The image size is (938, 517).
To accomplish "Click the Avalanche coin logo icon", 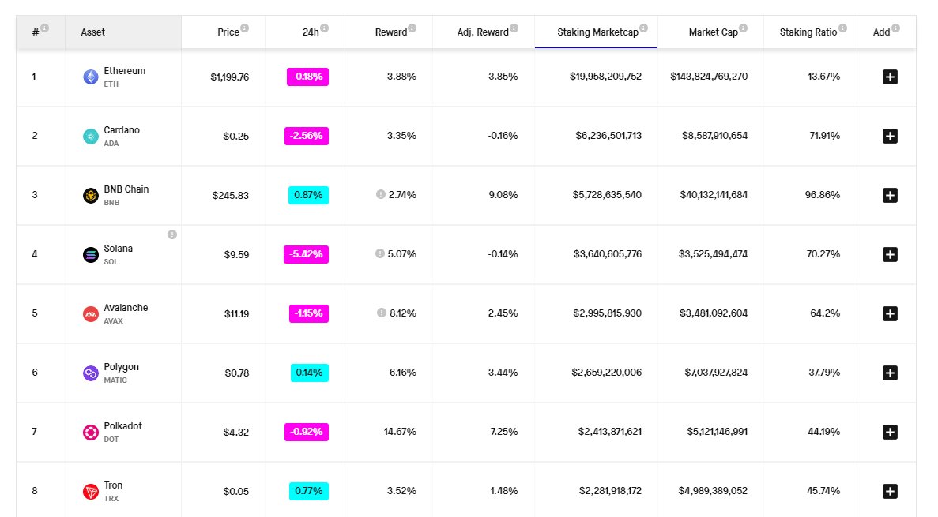I will click(91, 313).
